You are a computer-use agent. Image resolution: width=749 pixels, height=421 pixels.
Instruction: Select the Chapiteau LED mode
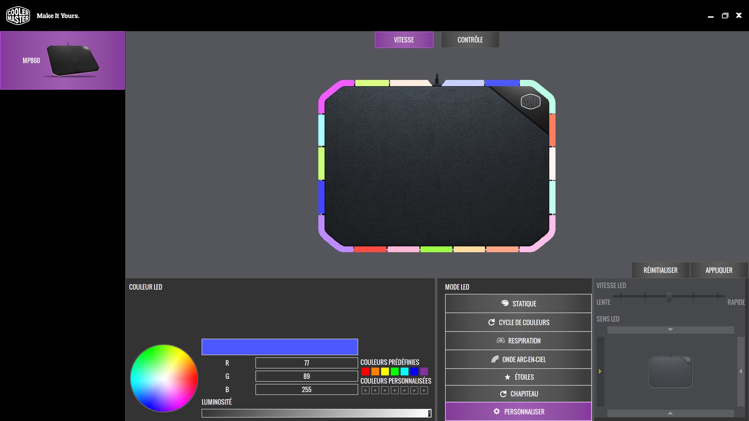(518, 394)
